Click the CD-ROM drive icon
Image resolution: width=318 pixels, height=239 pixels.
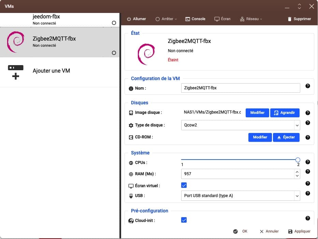[131, 137]
